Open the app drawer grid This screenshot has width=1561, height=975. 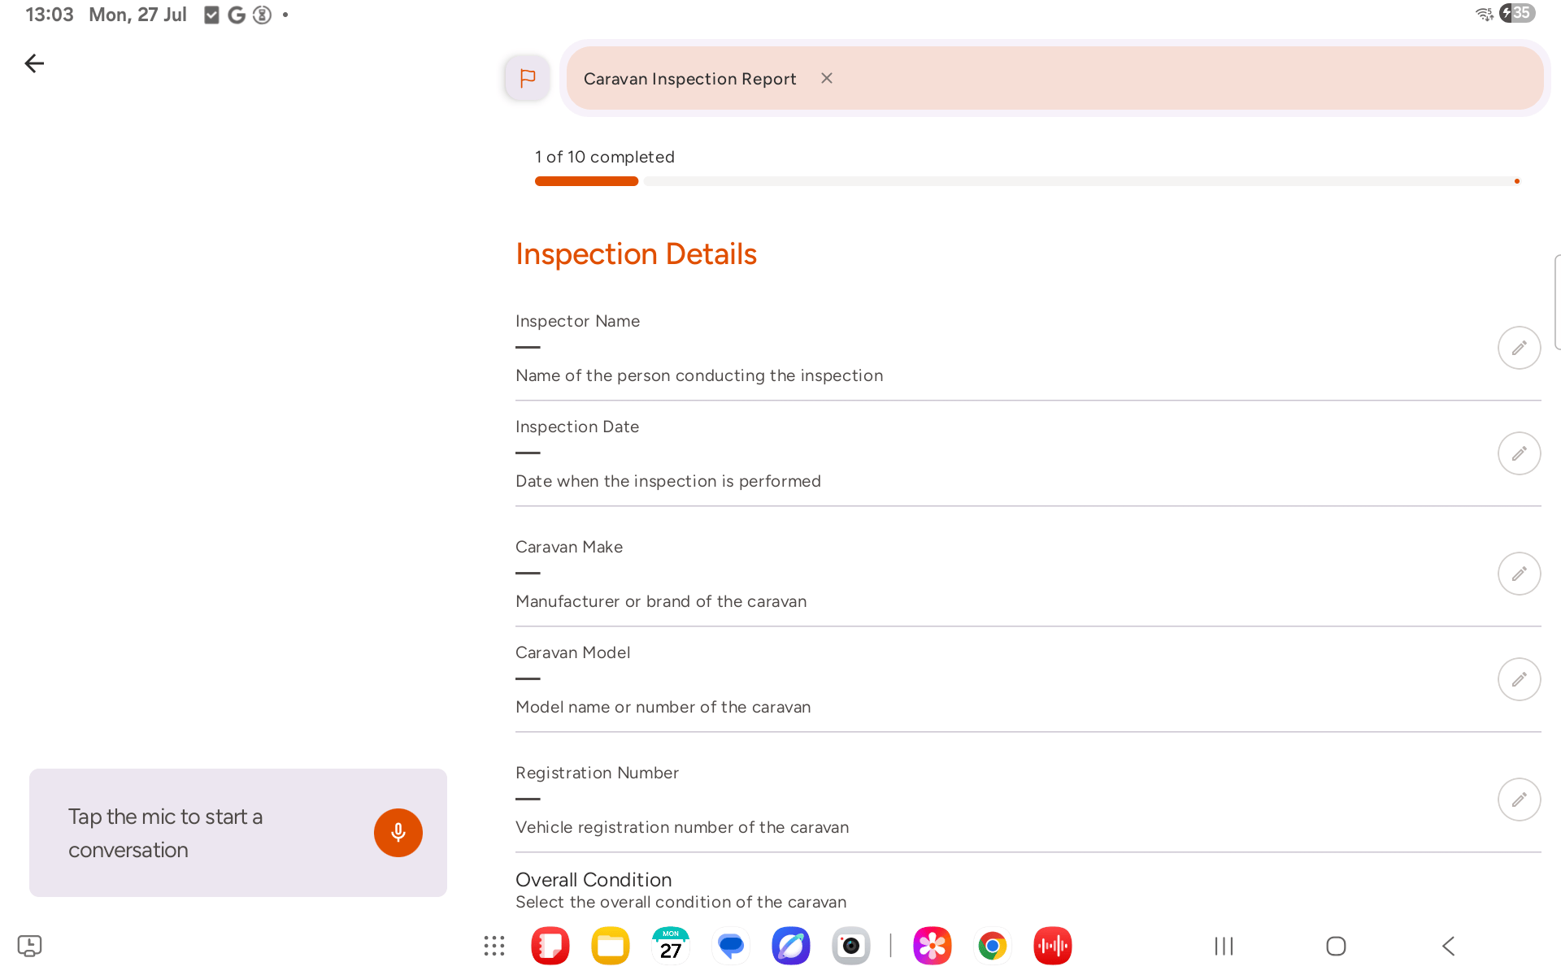(494, 946)
